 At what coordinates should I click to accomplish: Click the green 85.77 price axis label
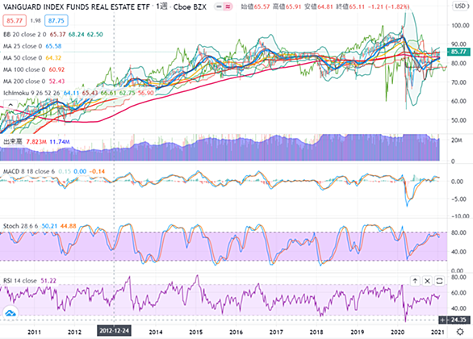(x=458, y=52)
